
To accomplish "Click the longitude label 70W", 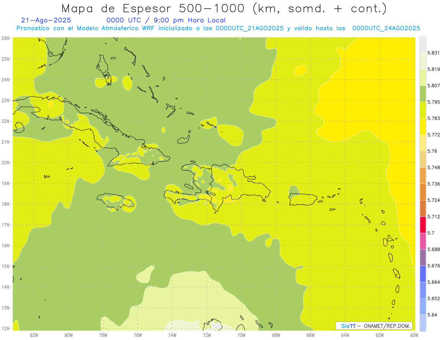I will [x=241, y=335].
